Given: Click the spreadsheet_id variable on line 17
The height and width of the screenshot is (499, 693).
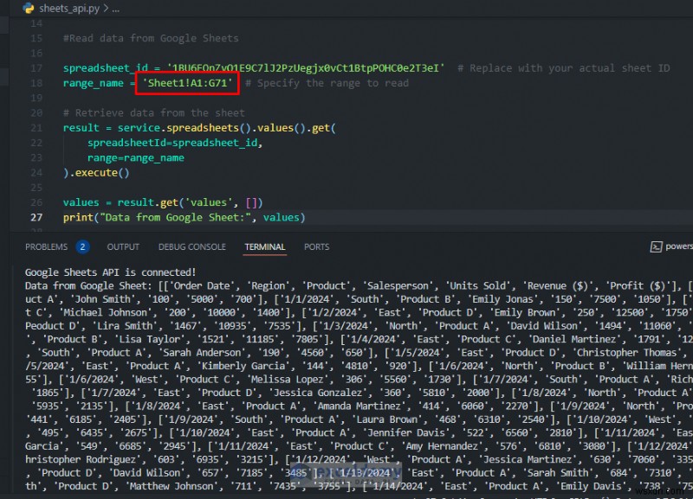Looking at the screenshot, I should coord(106,68).
